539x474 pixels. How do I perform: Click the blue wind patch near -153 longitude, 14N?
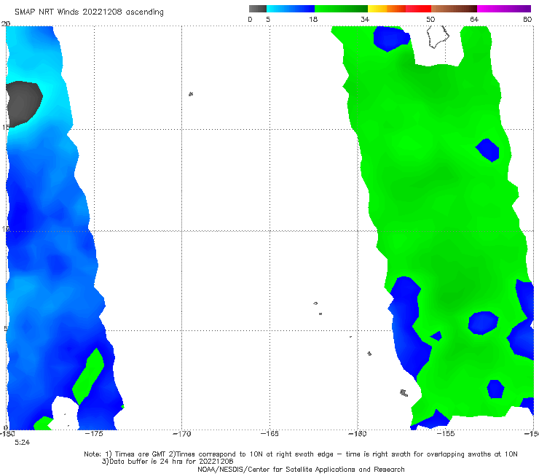click(x=487, y=150)
